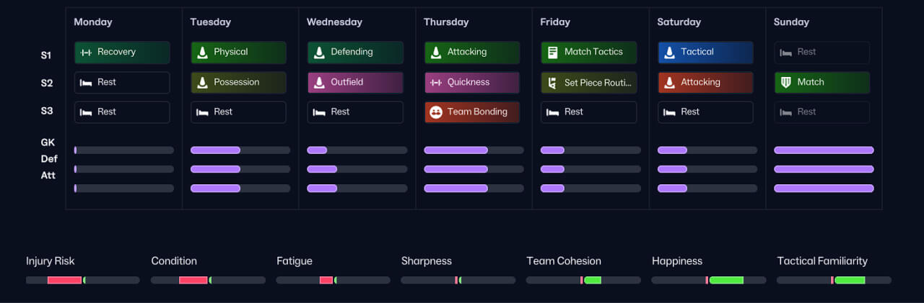Click the Happiness label

pyautogui.click(x=676, y=261)
